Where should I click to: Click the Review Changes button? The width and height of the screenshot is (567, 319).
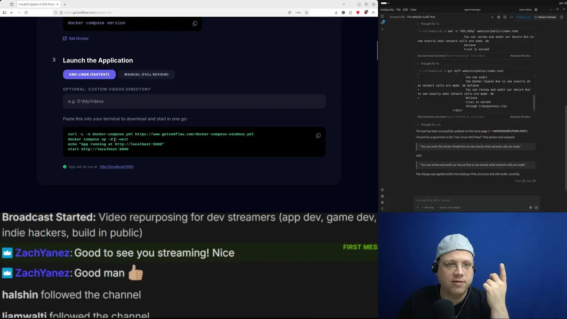pos(545,17)
